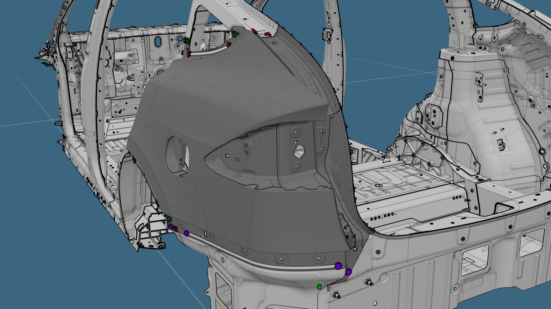
Task: Pick the green marker below the panel's bottom edge
Action: (x=320, y=287)
